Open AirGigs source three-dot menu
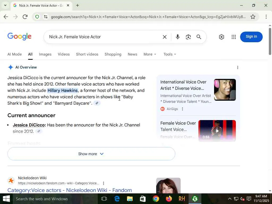The image size is (272, 204). [182, 109]
